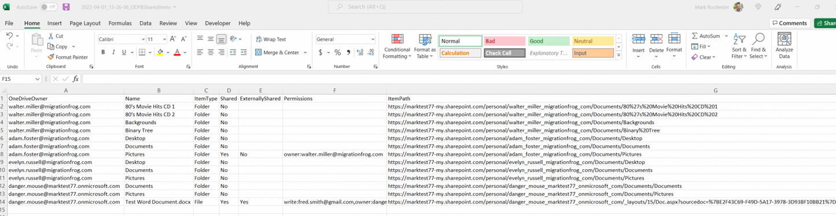Switch to the Insert tab
Image resolution: width=836 pixels, height=216 pixels.
click(54, 23)
